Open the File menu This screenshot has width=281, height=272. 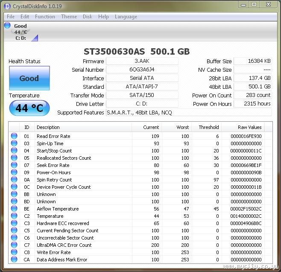point(11,17)
